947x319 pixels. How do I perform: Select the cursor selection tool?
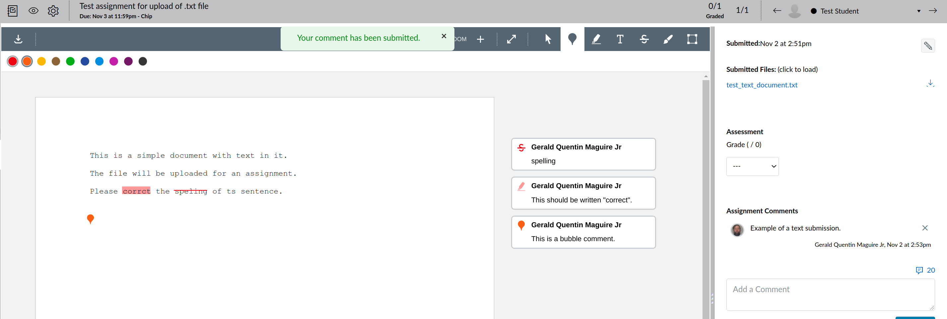(x=548, y=39)
